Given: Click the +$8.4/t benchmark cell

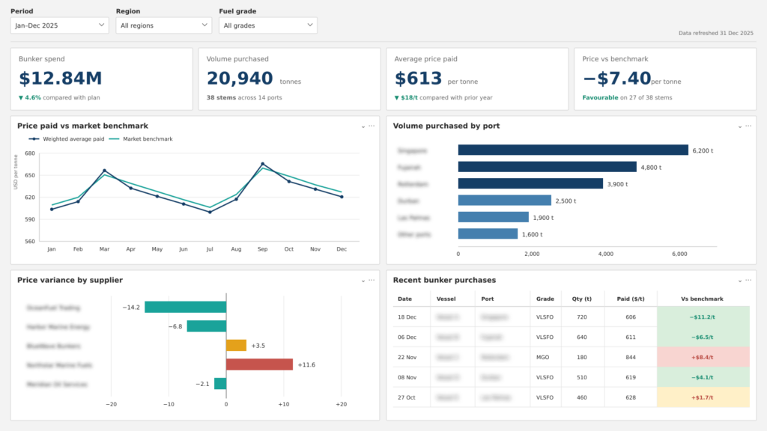Looking at the screenshot, I should click(702, 357).
